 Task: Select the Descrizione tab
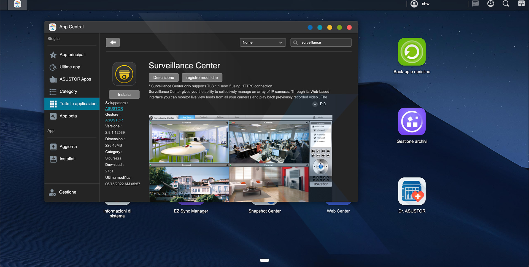point(164,78)
